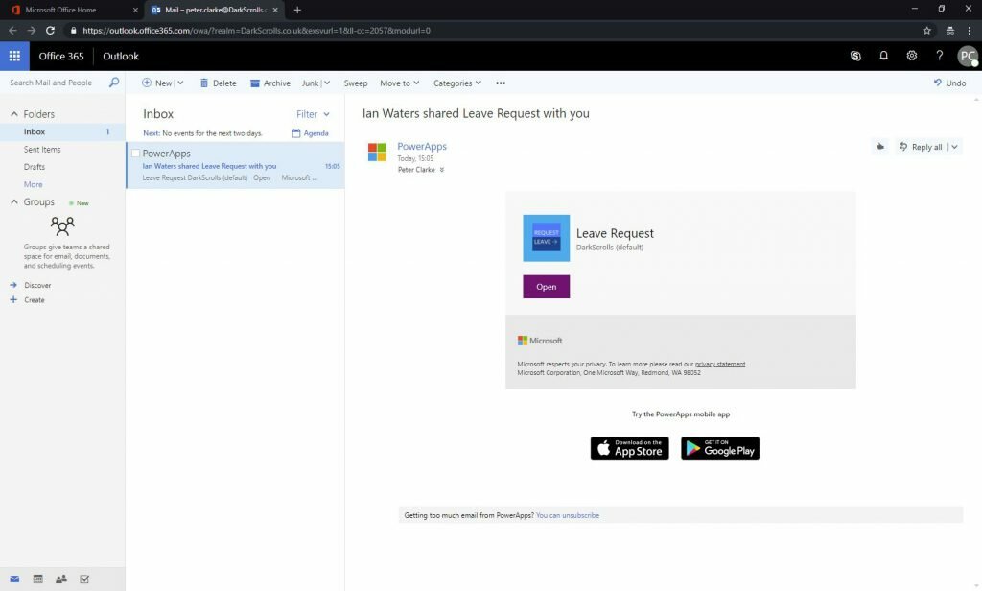Select the PowerApps message checkbox
982x591 pixels.
point(135,153)
